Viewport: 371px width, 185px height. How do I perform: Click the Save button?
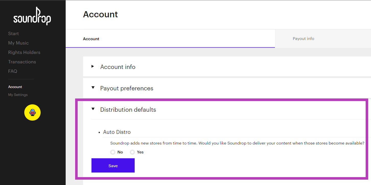click(x=113, y=165)
